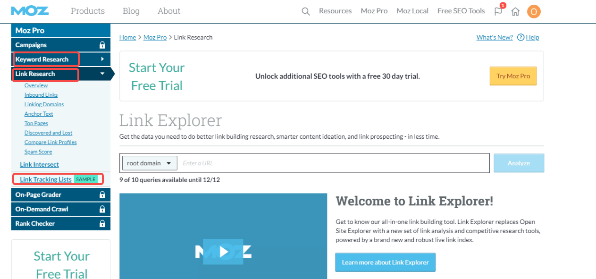Open the About menu item

169,11
